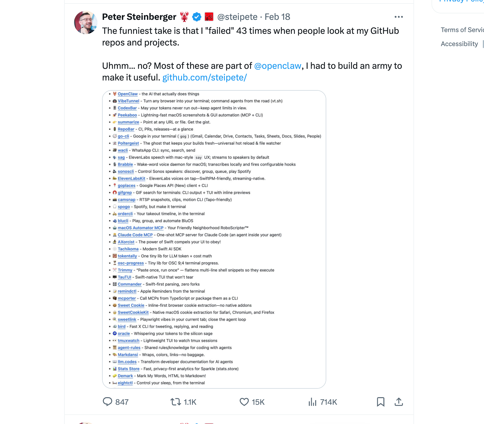Open view analytics bar chart icon

pyautogui.click(x=312, y=402)
